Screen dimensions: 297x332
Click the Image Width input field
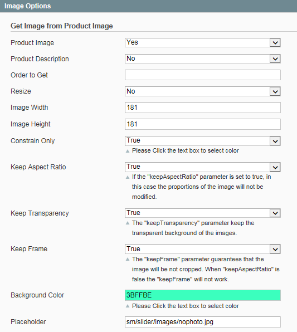coord(202,108)
